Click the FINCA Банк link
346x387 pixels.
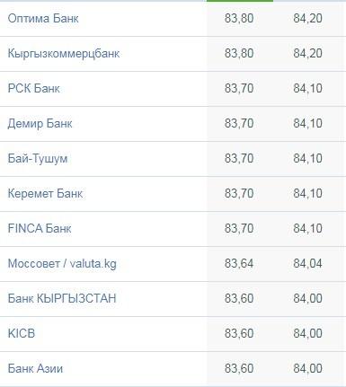coord(40,229)
